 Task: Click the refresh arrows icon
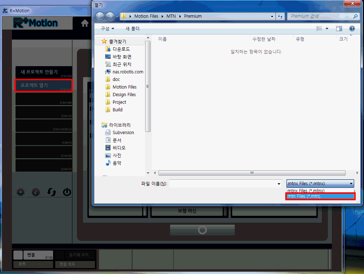pos(52,192)
